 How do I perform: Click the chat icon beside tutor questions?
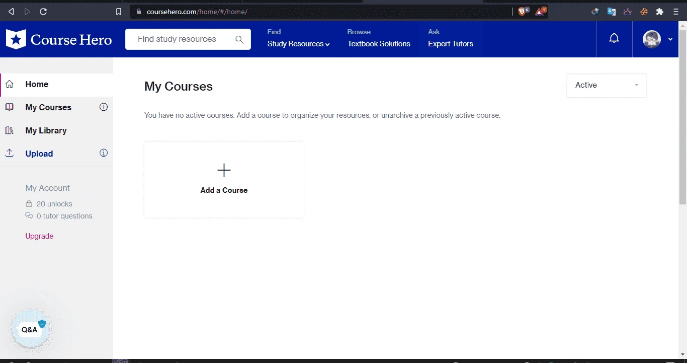tap(29, 215)
